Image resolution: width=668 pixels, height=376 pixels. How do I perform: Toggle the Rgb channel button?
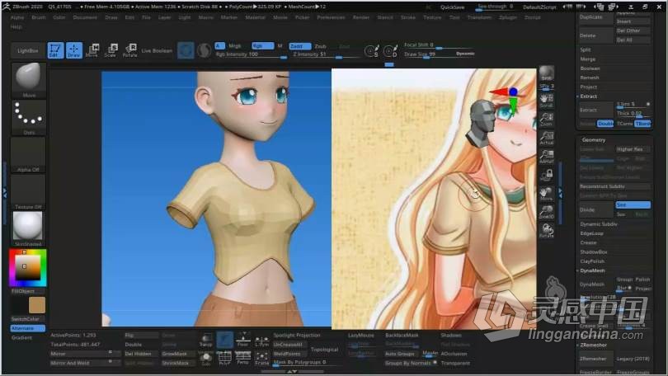click(x=262, y=46)
